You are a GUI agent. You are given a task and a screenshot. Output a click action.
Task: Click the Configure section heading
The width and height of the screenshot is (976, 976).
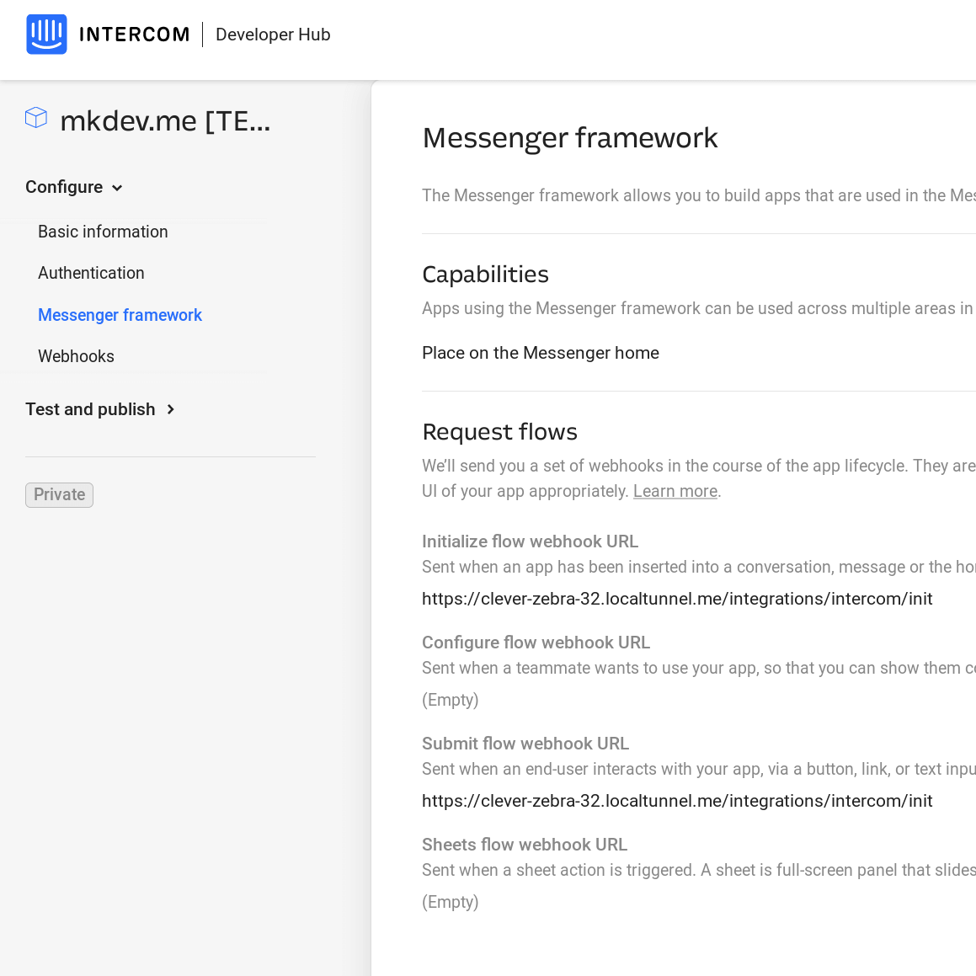coord(64,187)
